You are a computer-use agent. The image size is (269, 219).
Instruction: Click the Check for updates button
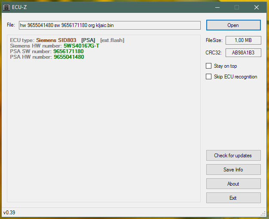pos(233,155)
